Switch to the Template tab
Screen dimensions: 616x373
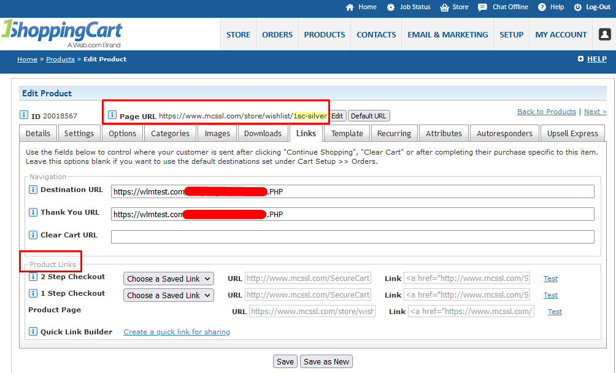[x=347, y=134]
